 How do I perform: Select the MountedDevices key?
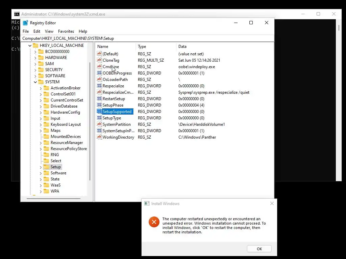pyautogui.click(x=66, y=137)
